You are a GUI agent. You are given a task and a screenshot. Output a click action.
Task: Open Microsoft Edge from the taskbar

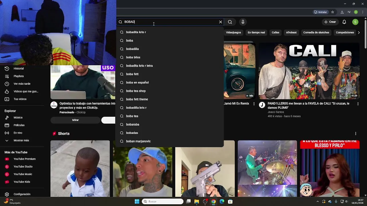click(x=222, y=201)
